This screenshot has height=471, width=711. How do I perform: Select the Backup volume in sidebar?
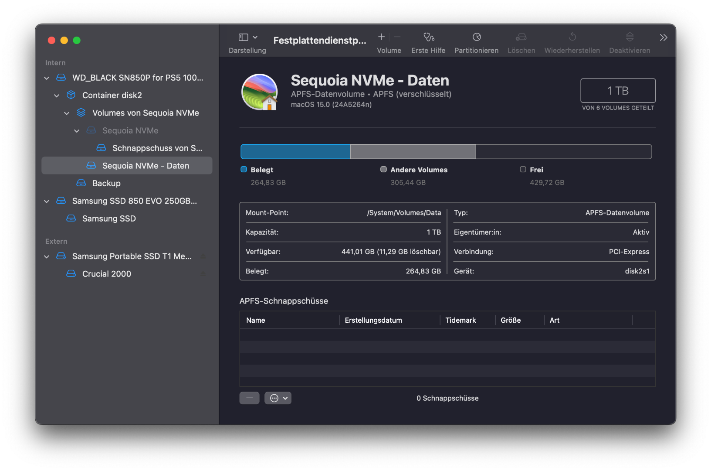[106, 184]
